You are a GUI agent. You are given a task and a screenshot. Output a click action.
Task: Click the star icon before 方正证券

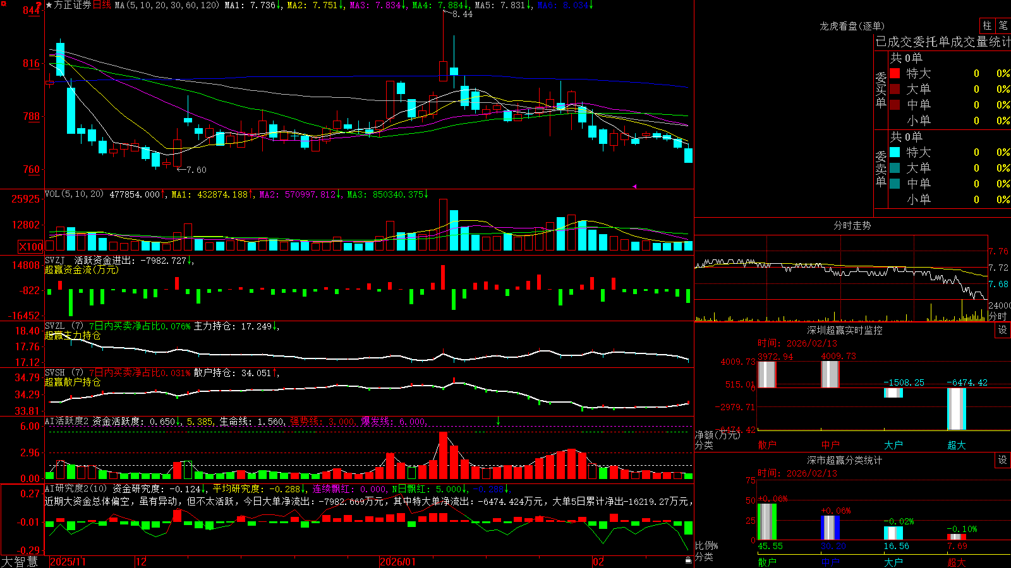tap(49, 5)
